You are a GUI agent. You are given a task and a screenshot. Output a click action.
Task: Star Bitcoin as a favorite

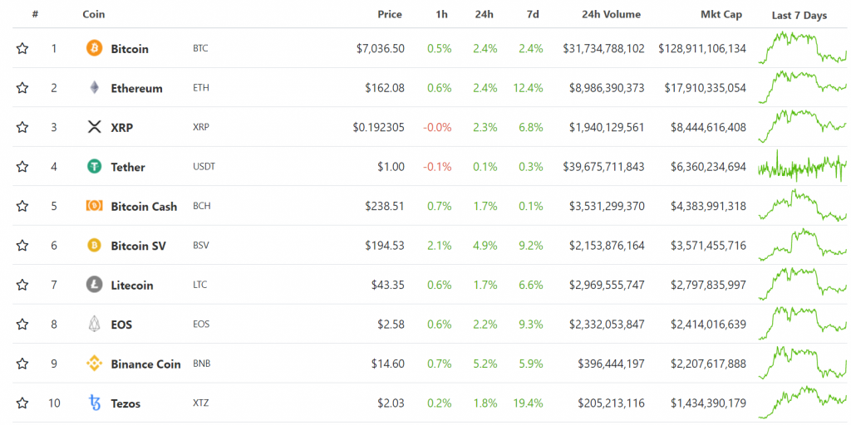coord(22,48)
